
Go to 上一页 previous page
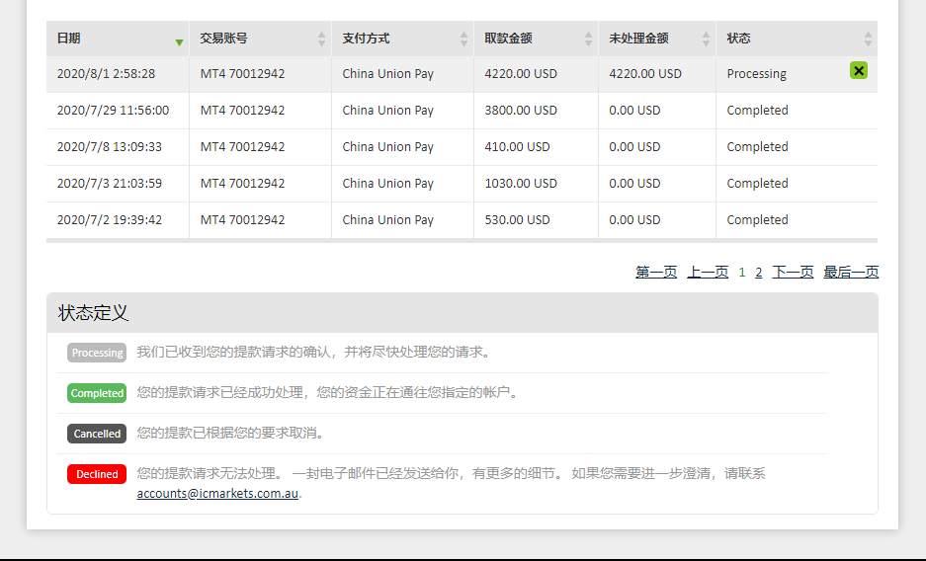708,272
